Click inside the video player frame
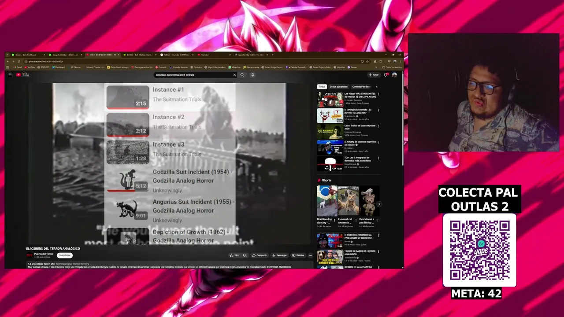 (x=170, y=164)
